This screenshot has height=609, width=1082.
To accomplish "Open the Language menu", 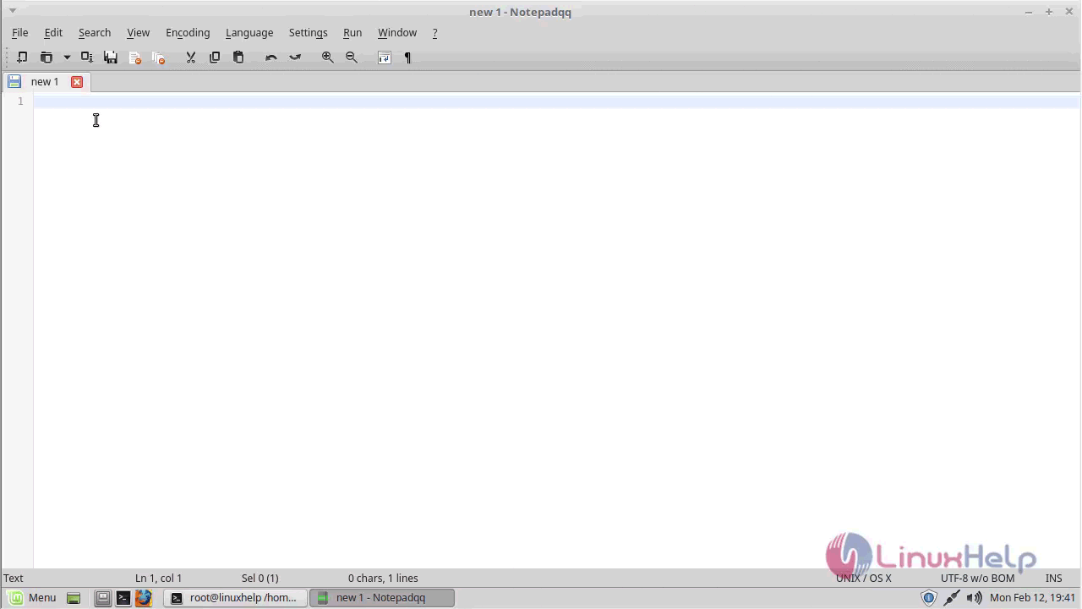I will pos(249,33).
